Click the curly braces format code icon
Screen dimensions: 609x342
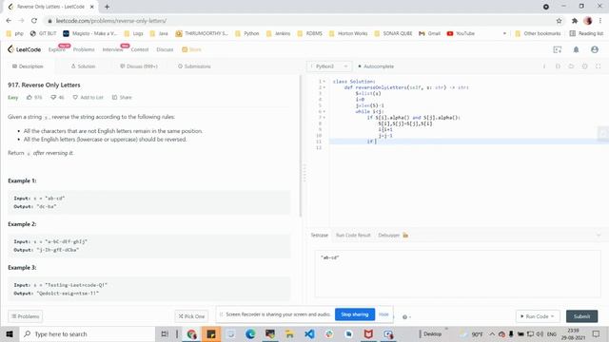coord(558,66)
